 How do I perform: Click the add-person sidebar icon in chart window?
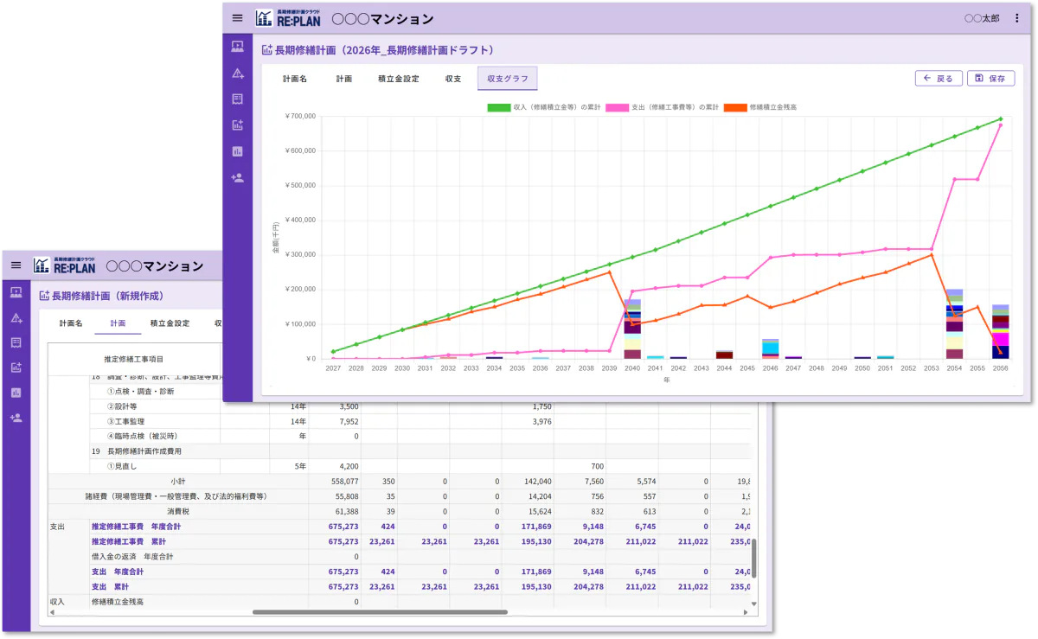[x=238, y=177]
